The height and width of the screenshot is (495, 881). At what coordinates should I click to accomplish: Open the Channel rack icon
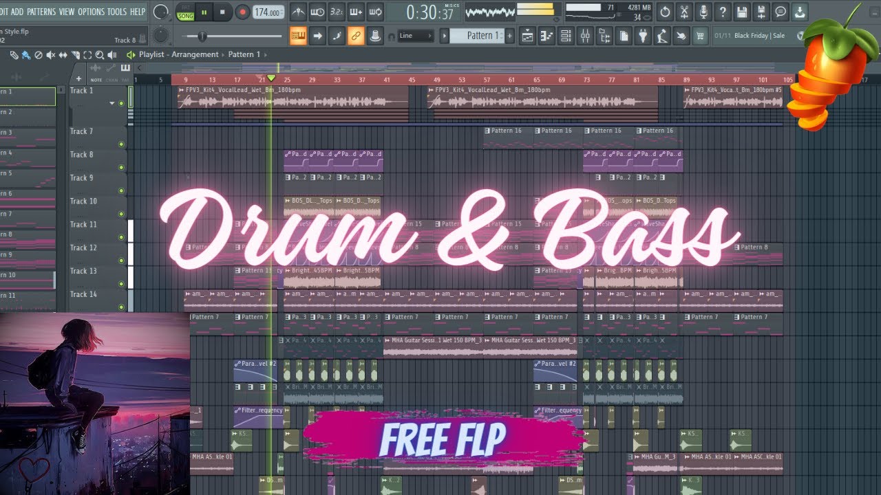(x=565, y=36)
